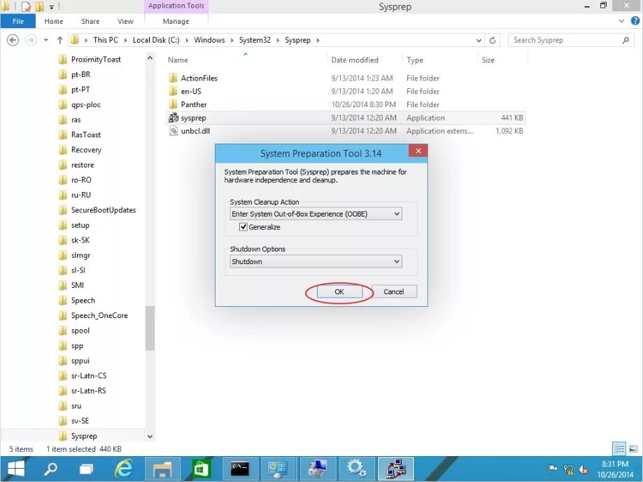Switch to large icons view icon
The height and width of the screenshot is (482, 643).
(x=633, y=449)
